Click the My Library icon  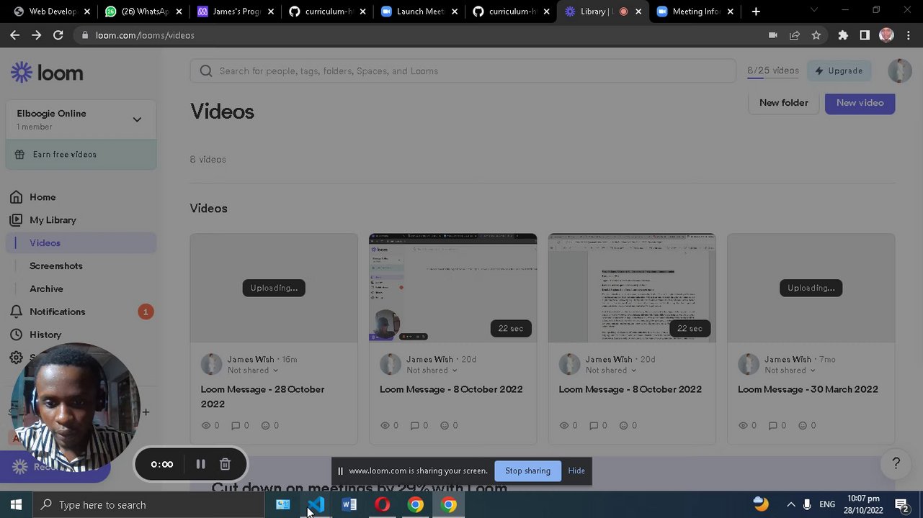16,220
